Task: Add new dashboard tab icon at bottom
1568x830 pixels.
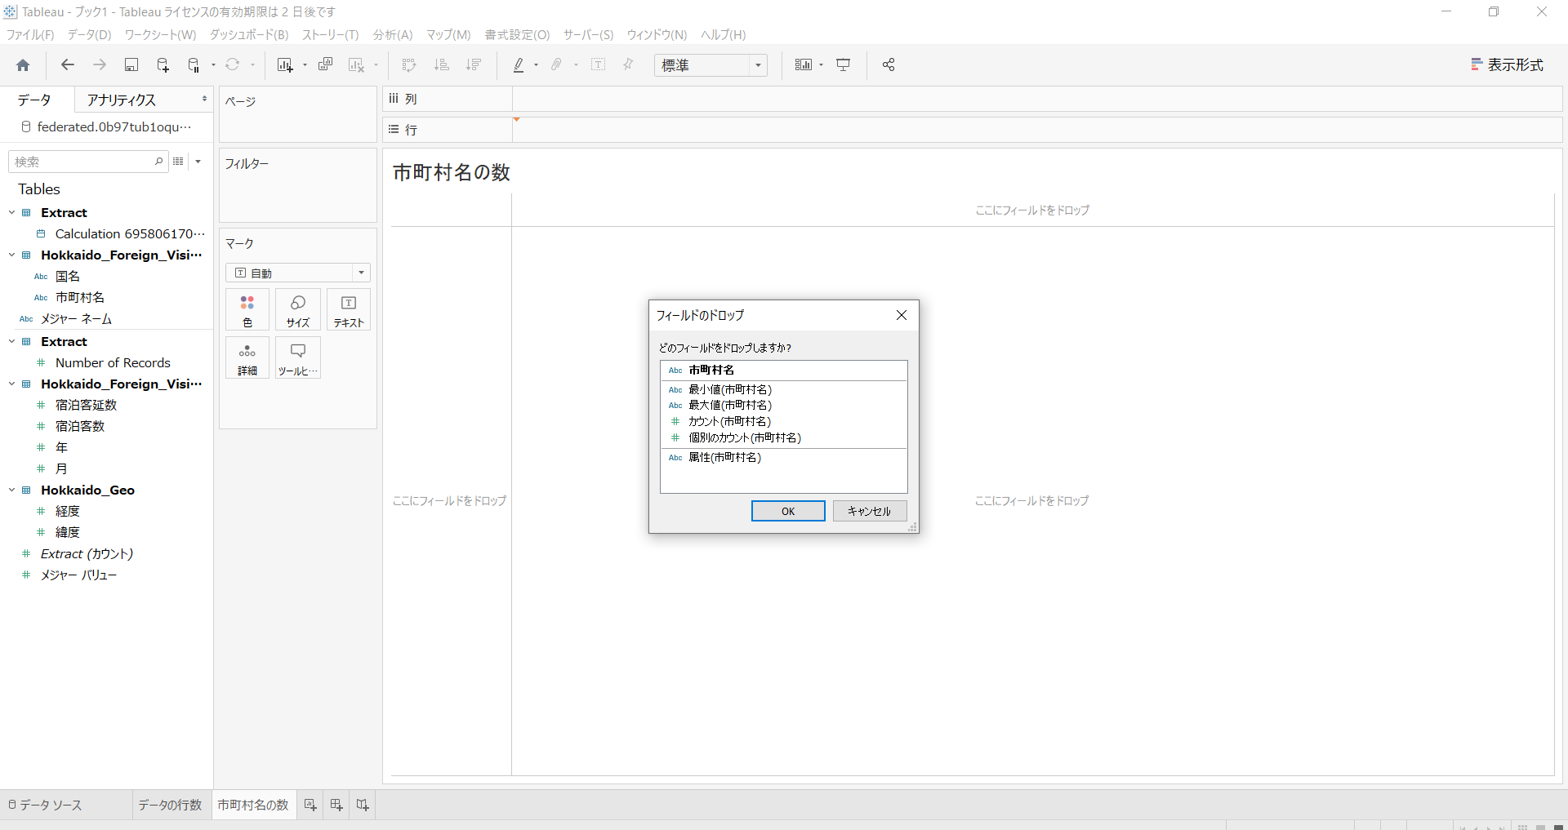Action: [x=336, y=806]
